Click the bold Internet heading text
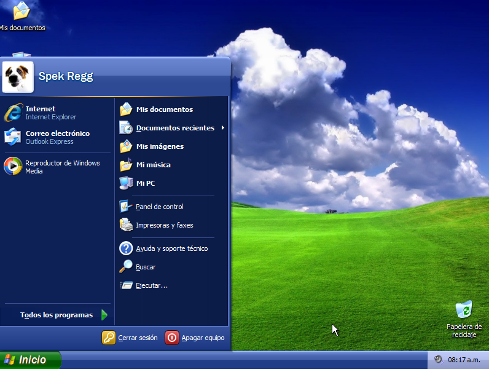Image resolution: width=489 pixels, height=369 pixels. [x=41, y=109]
